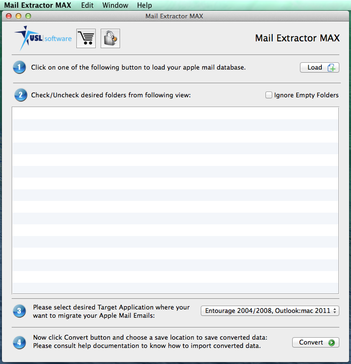
Task: Zoom window with the green button
Action: pyautogui.click(x=28, y=16)
